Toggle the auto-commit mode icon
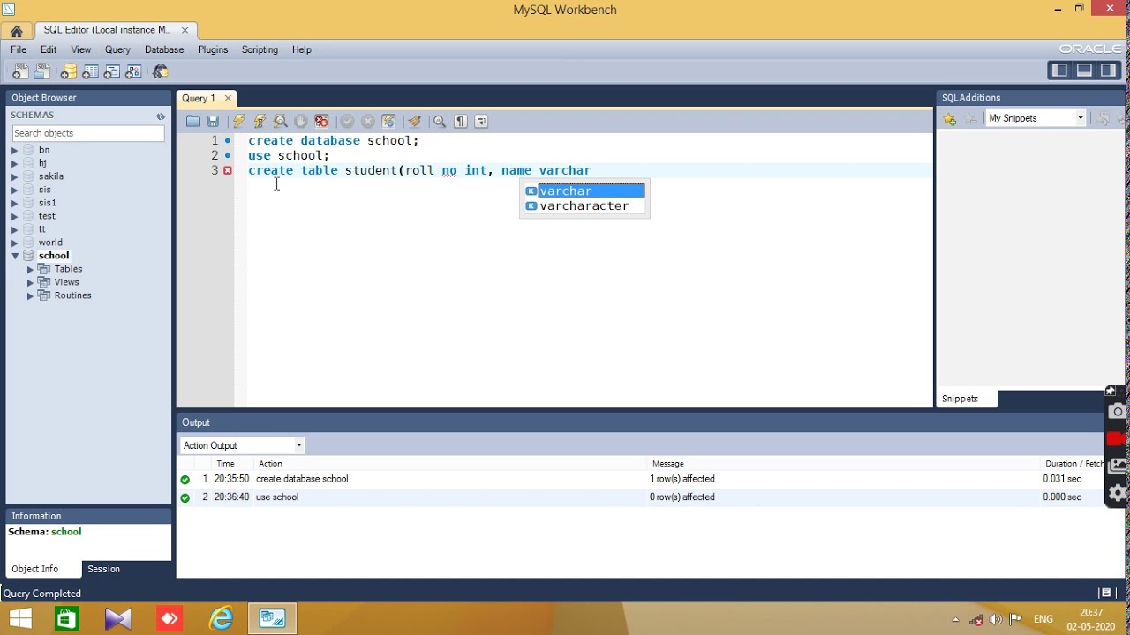 [389, 122]
